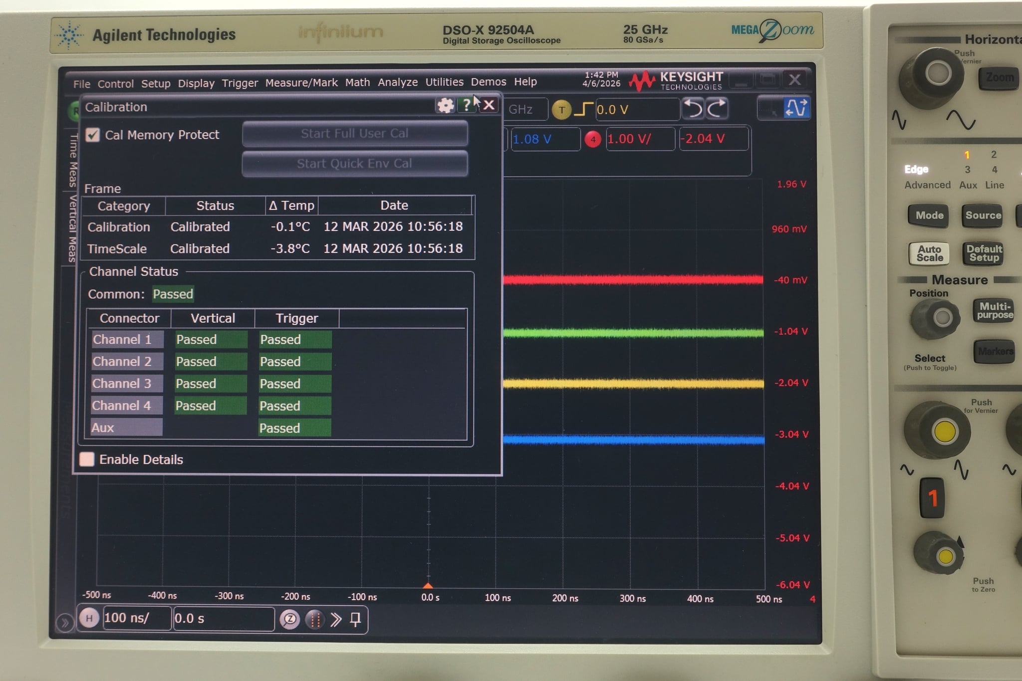Click the red channel 4 waveform trace
Screen dimensions: 1022x681
point(633,279)
